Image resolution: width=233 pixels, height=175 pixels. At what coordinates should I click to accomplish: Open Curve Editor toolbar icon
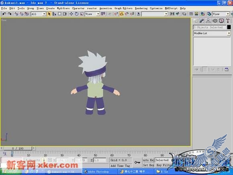click(x=191, y=14)
